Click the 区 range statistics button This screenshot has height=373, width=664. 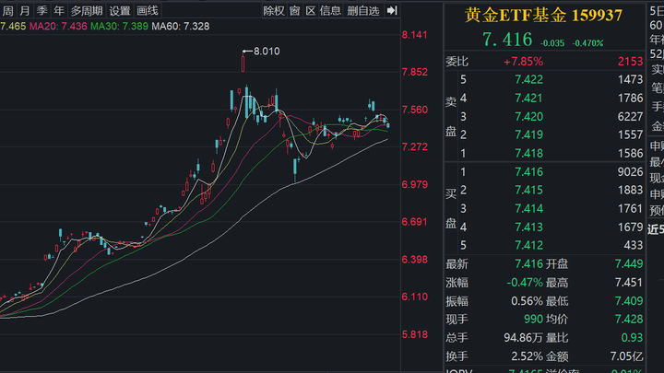(311, 10)
